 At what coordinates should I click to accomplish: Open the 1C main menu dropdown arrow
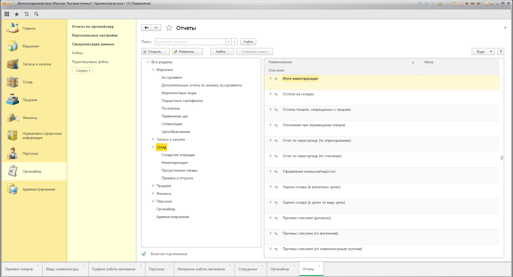11,3
